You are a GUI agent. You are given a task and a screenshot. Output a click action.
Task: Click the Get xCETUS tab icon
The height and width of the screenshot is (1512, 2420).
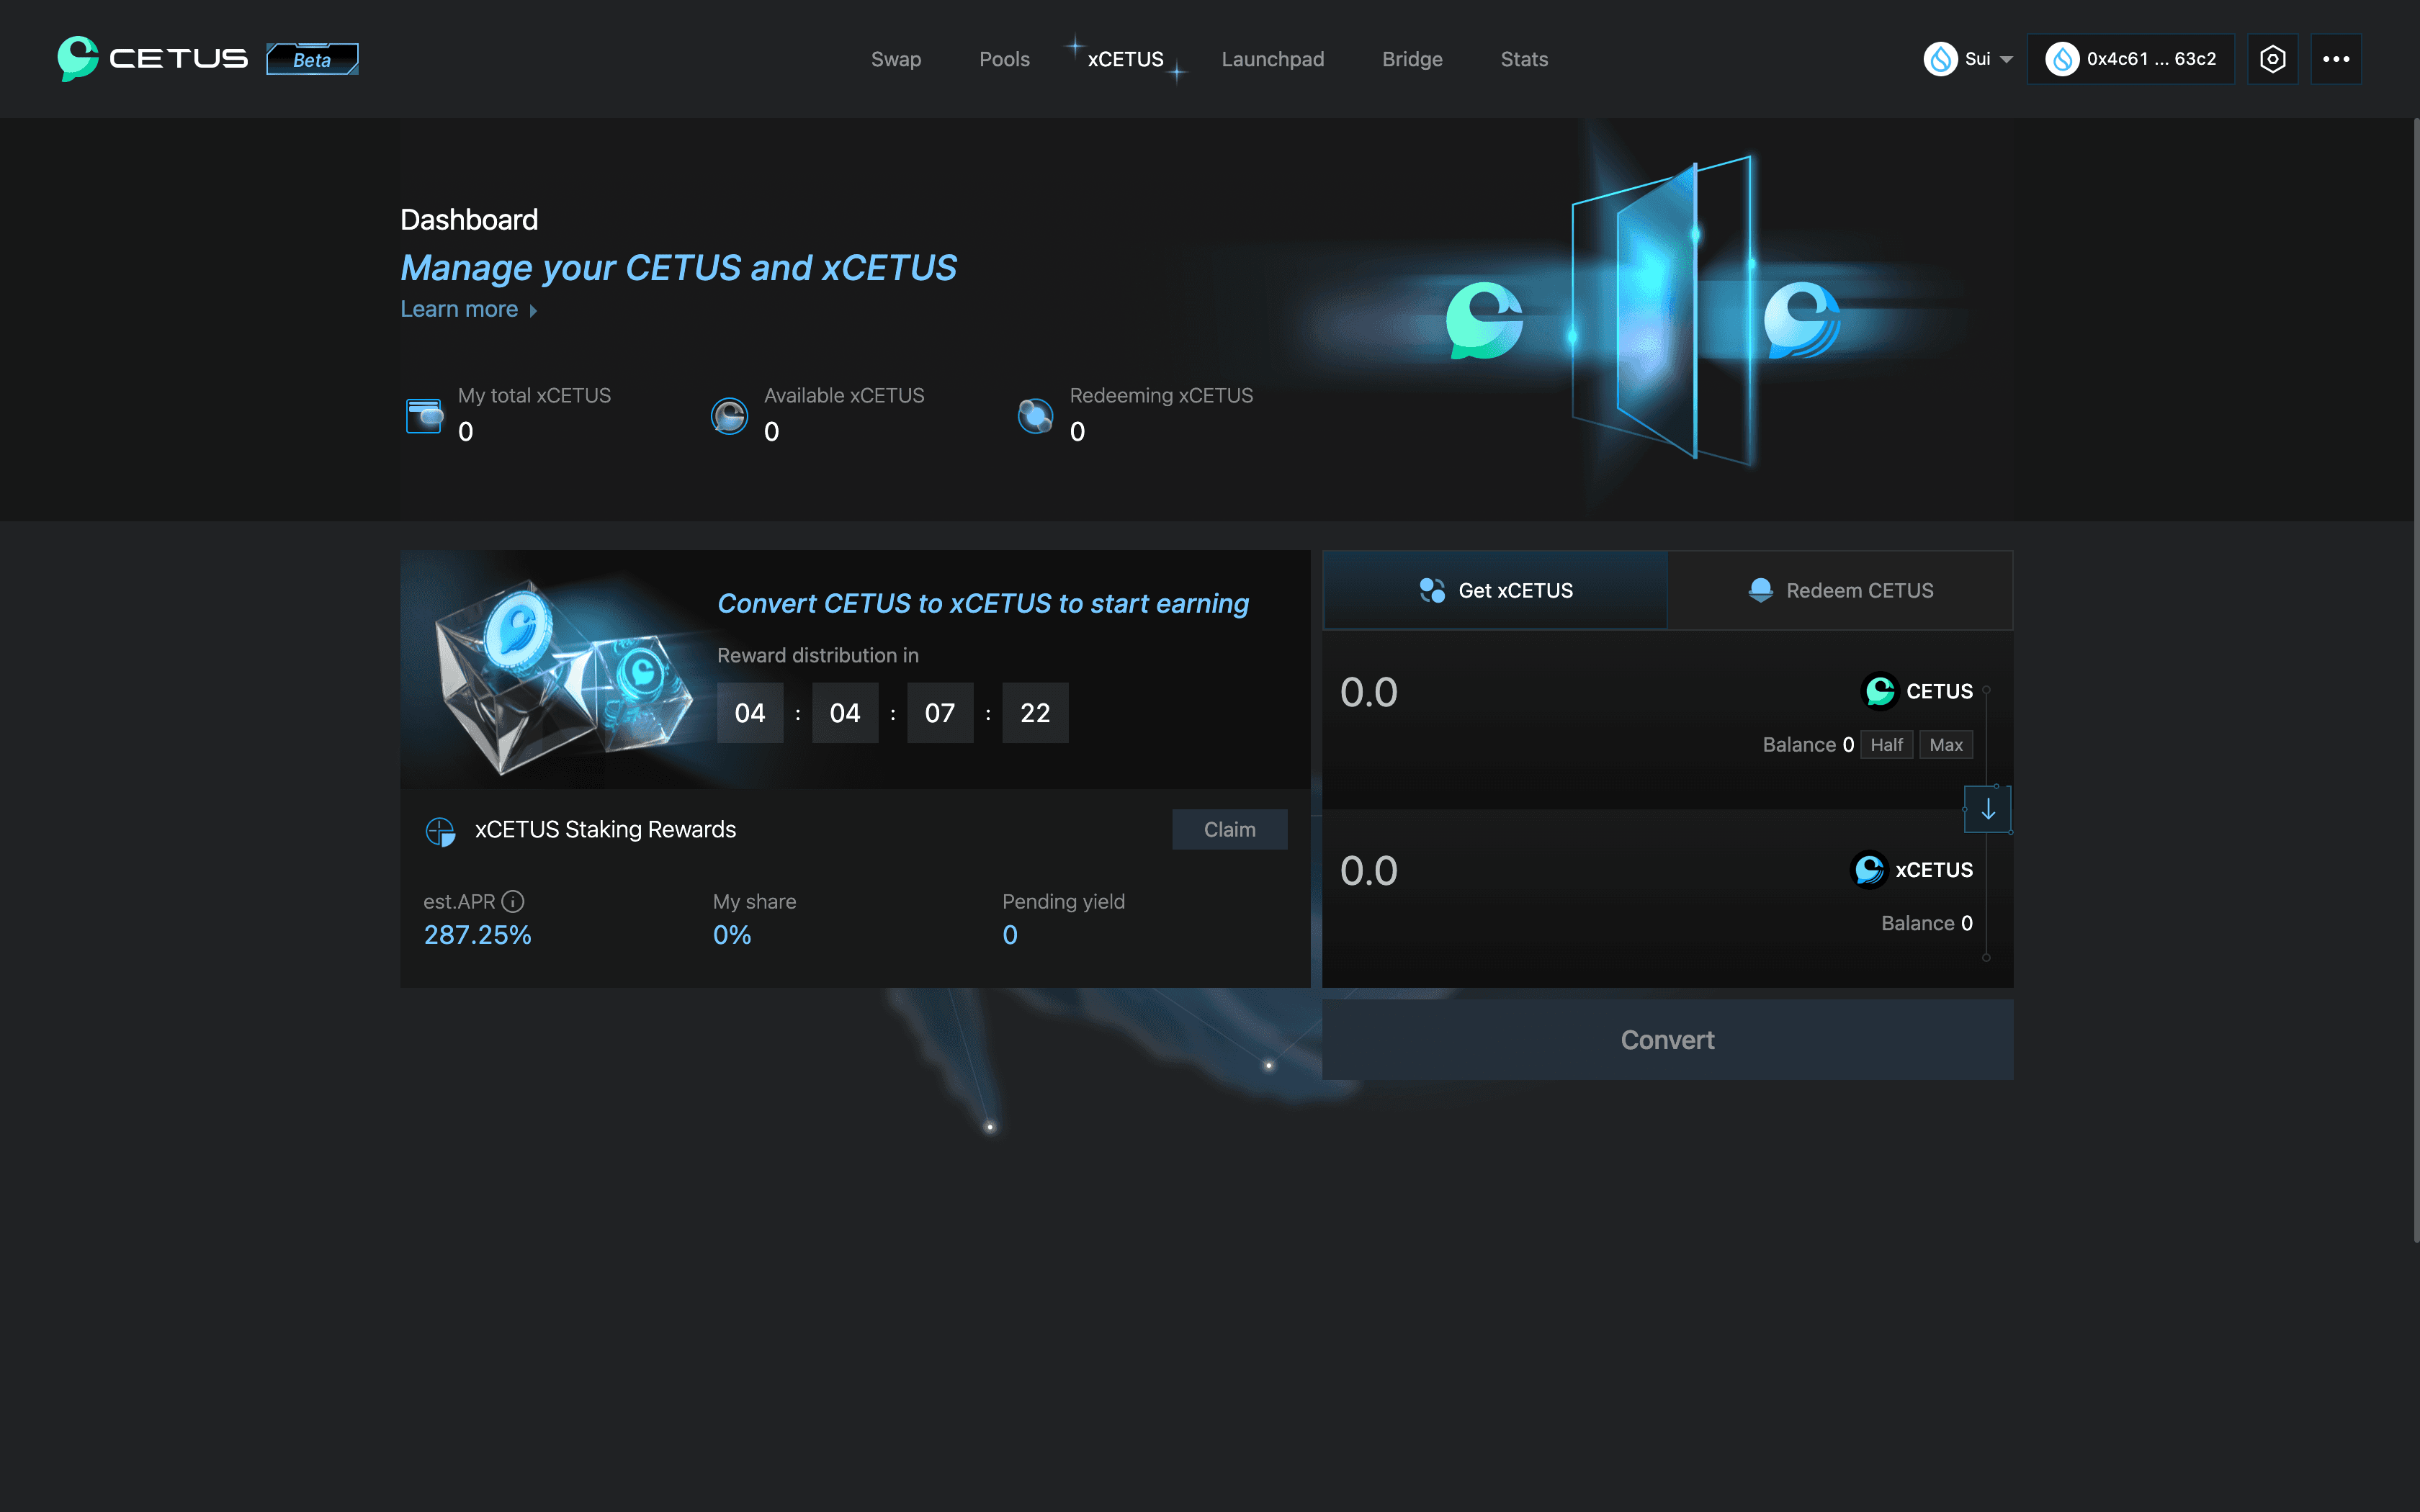1432,590
